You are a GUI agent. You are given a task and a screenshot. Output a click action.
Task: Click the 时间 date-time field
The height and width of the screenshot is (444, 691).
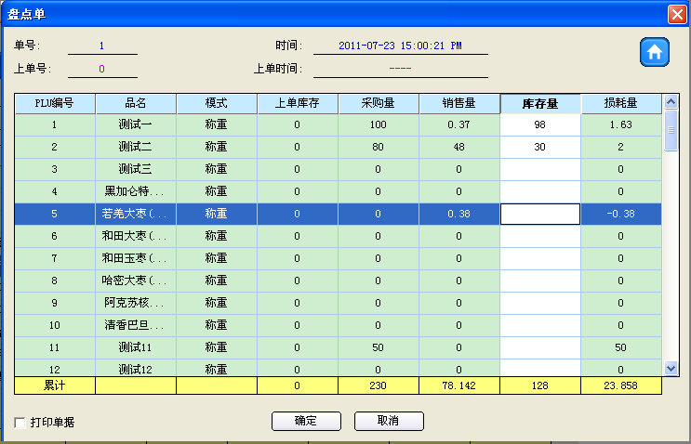(400, 46)
